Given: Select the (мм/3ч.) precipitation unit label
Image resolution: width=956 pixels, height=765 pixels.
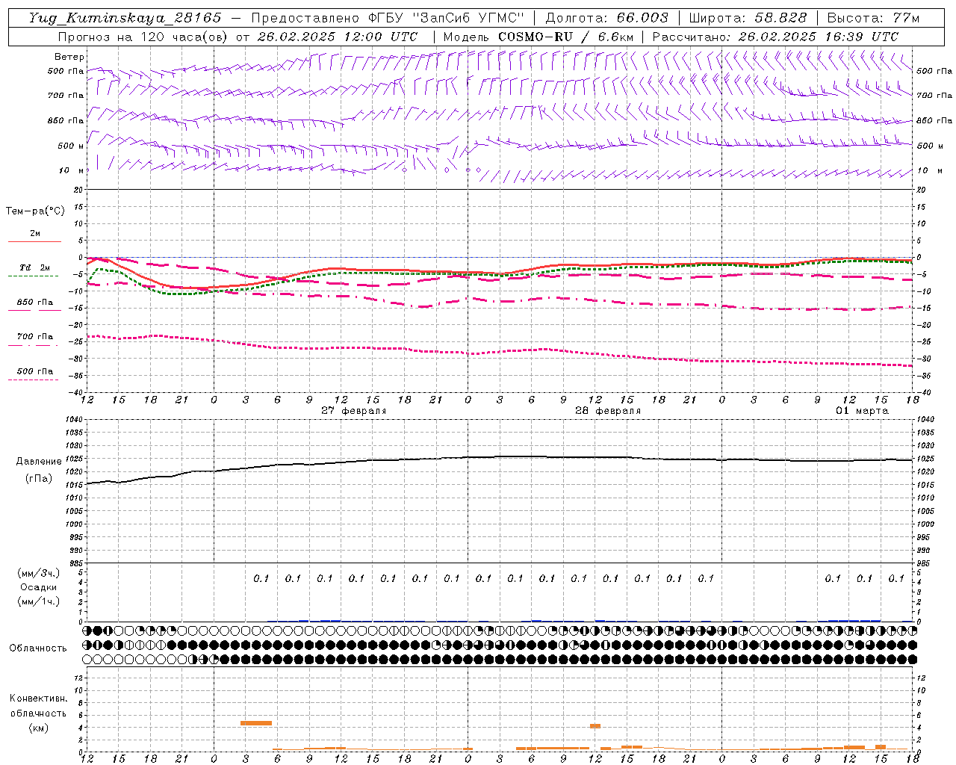Looking at the screenshot, I should (40, 573).
